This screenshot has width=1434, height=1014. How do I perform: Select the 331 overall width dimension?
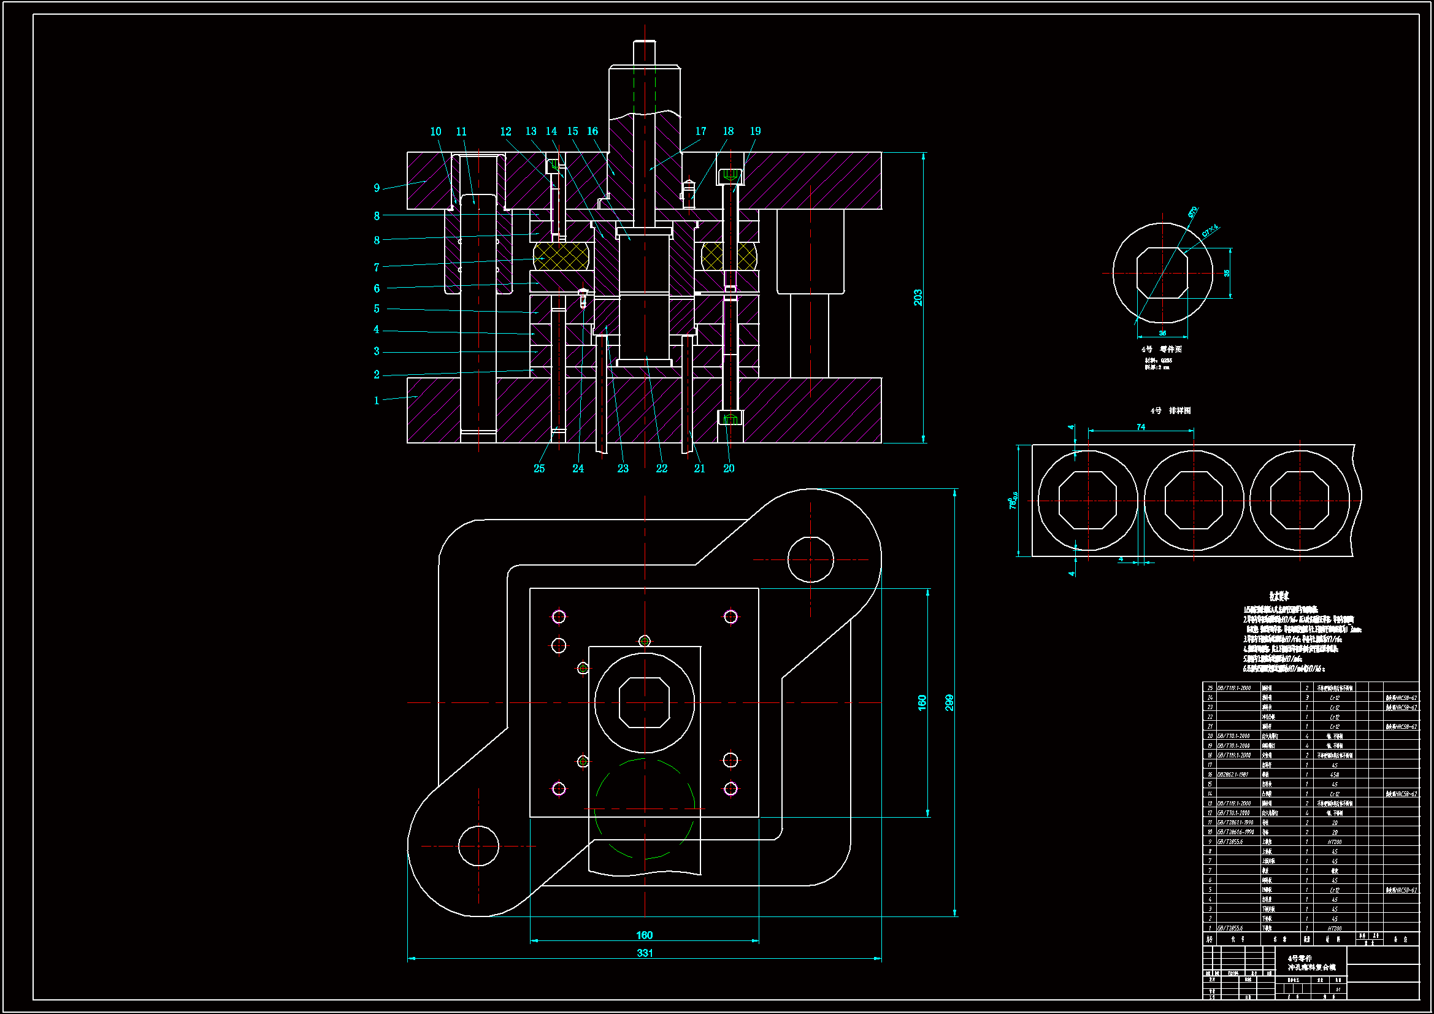tap(645, 953)
